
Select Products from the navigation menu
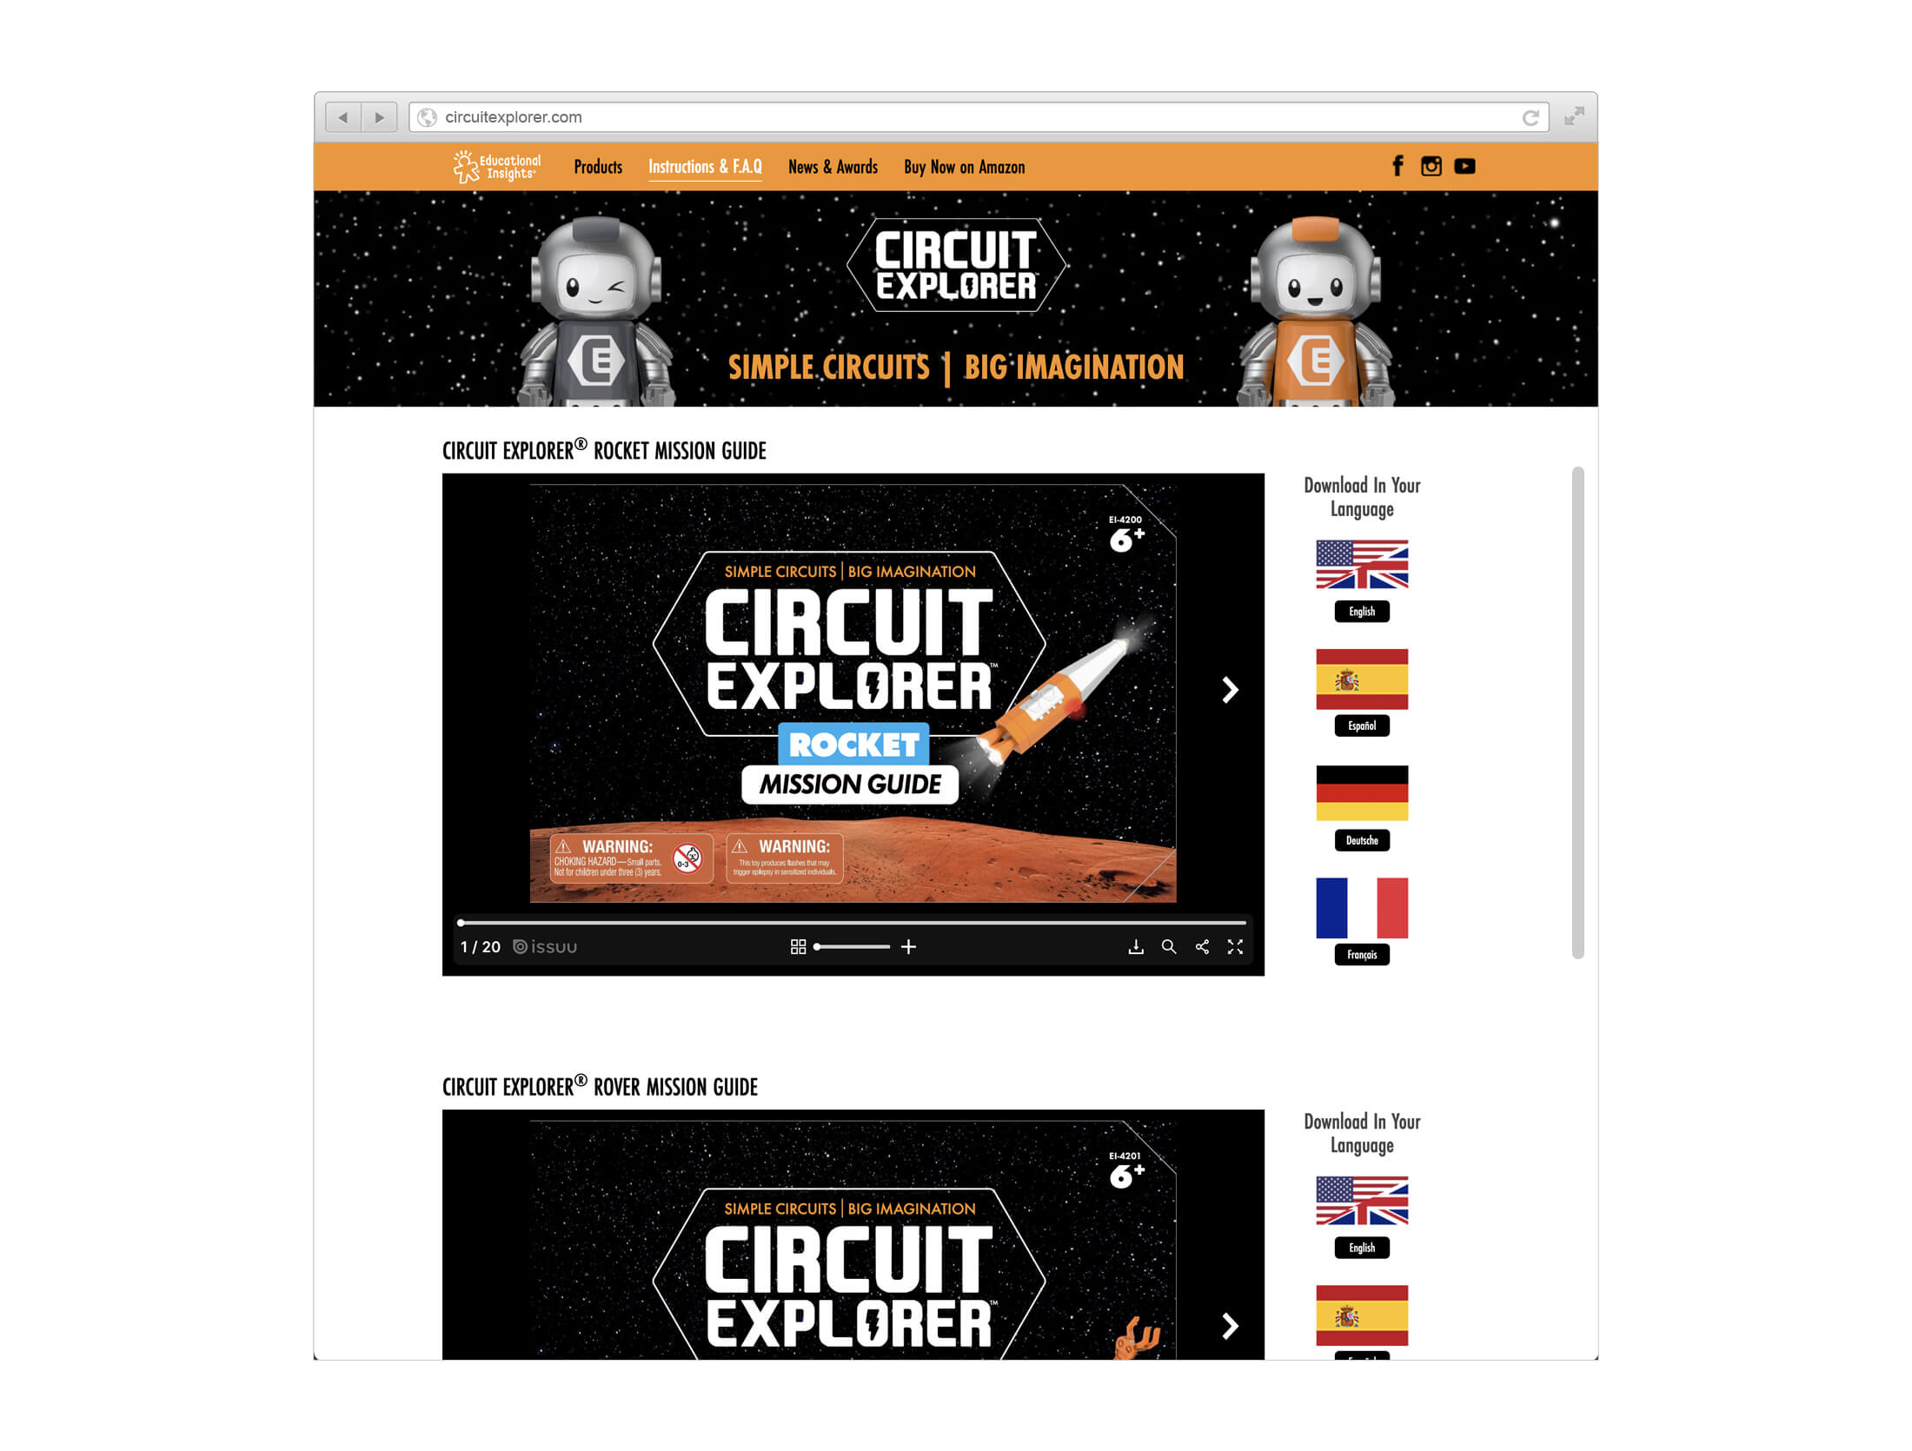click(x=596, y=166)
